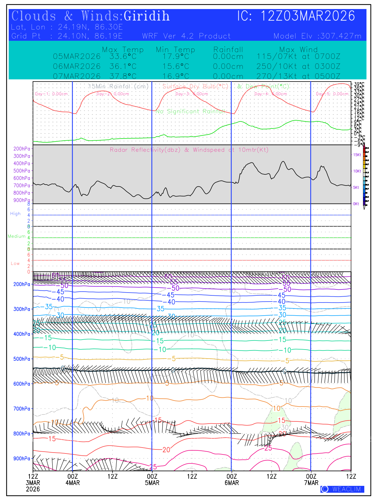Click the 15Kt wind speed axis label
Screen dimensions: 373x498
click(357, 155)
